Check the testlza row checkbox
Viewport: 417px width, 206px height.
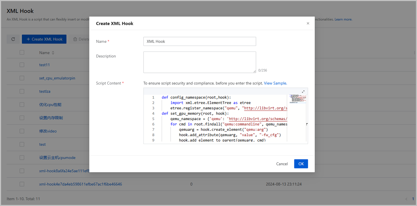[22, 92]
